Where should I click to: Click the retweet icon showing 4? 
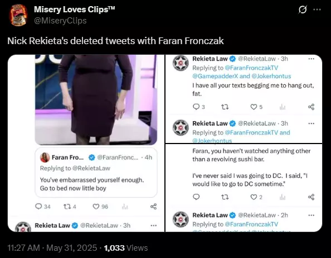click(x=67, y=207)
